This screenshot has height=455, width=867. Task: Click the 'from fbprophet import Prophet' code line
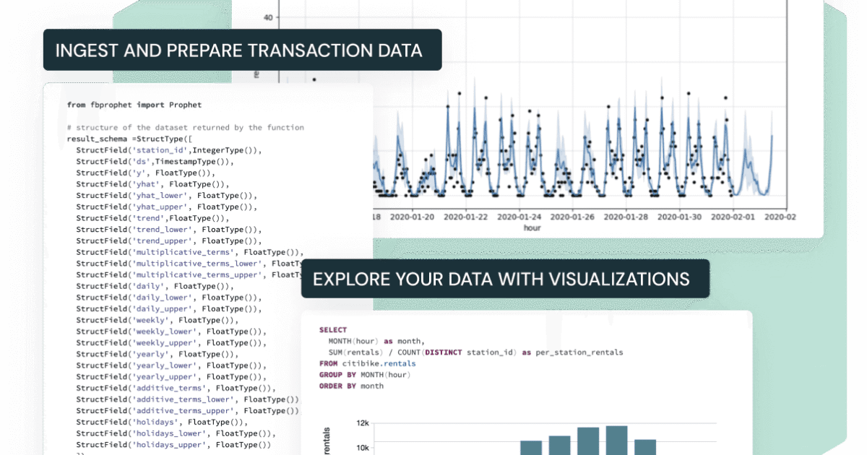click(134, 105)
